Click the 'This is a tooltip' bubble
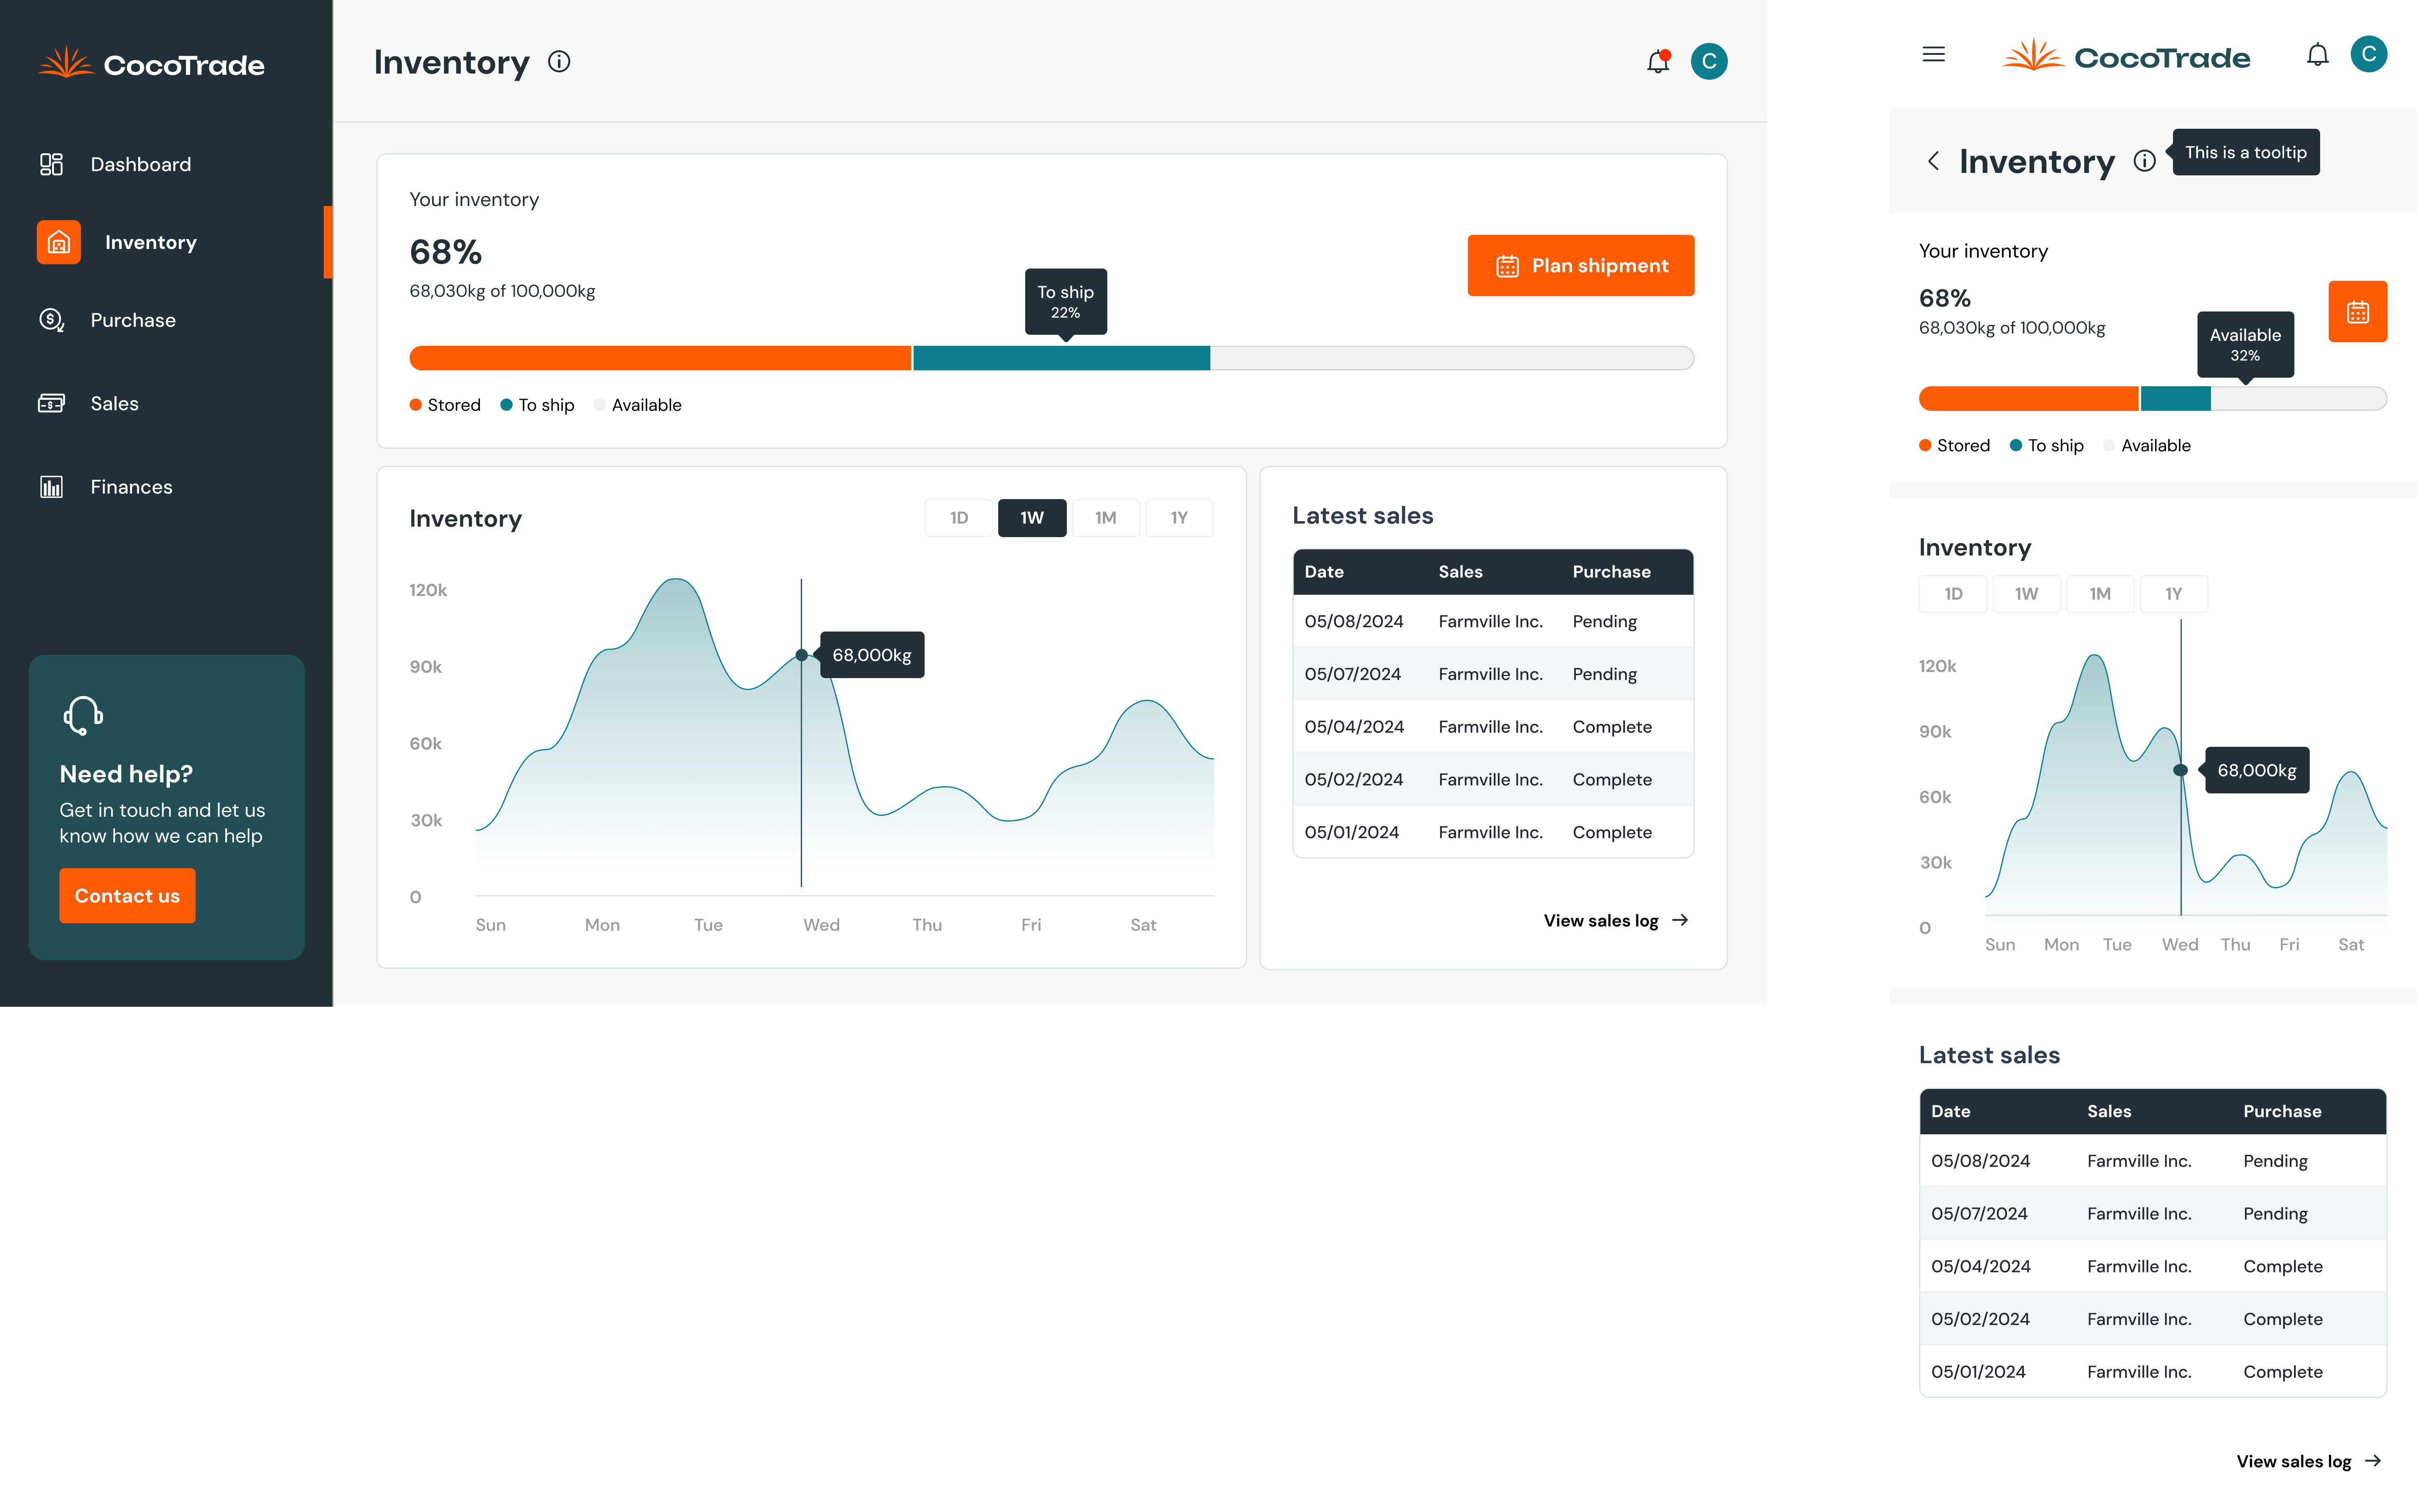The height and width of the screenshot is (1512, 2417). coord(2246,152)
